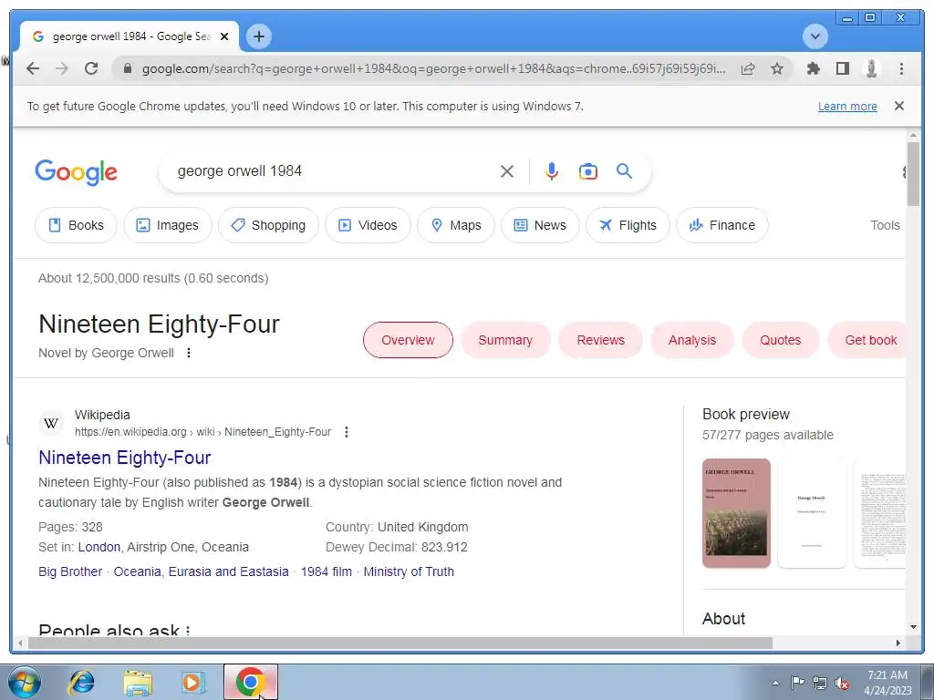The image size is (934, 700).
Task: Submit search with magnifier icon
Action: coord(624,171)
